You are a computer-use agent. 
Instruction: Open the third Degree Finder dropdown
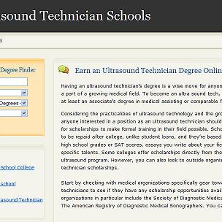14,113
